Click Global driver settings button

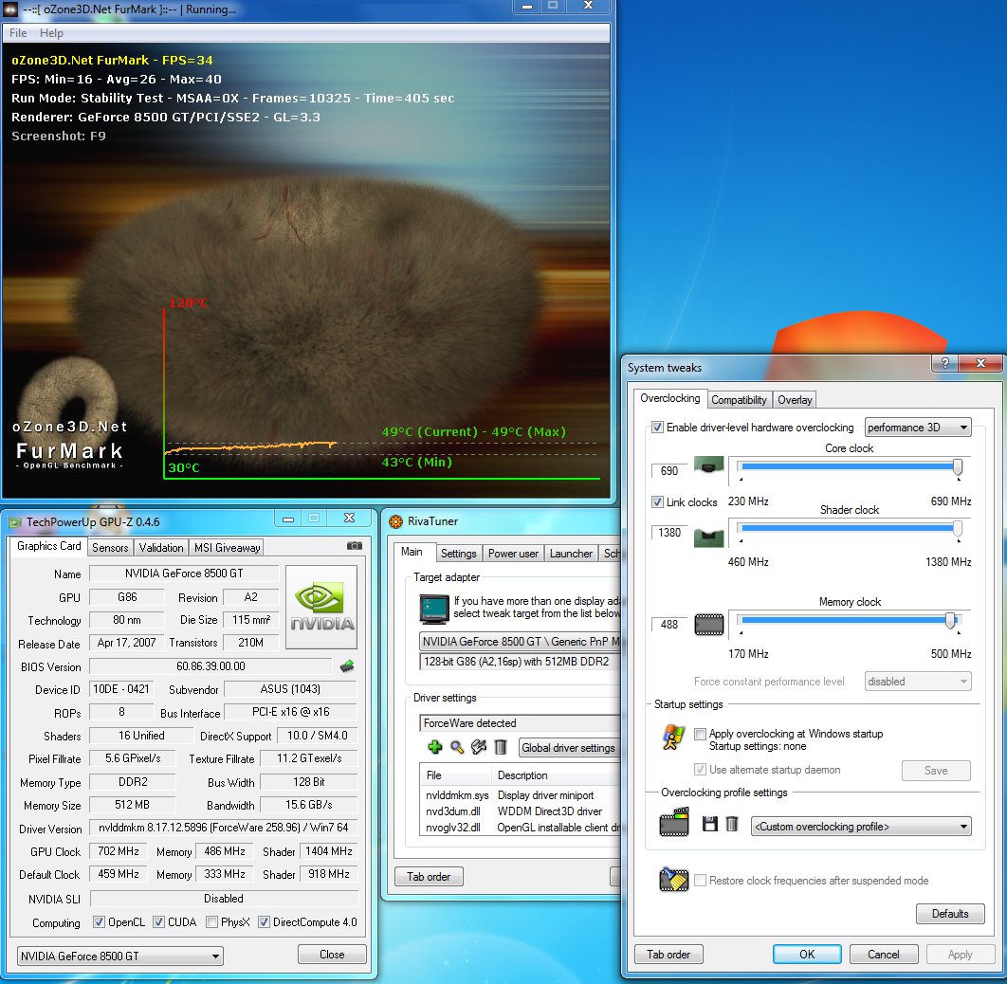point(568,747)
